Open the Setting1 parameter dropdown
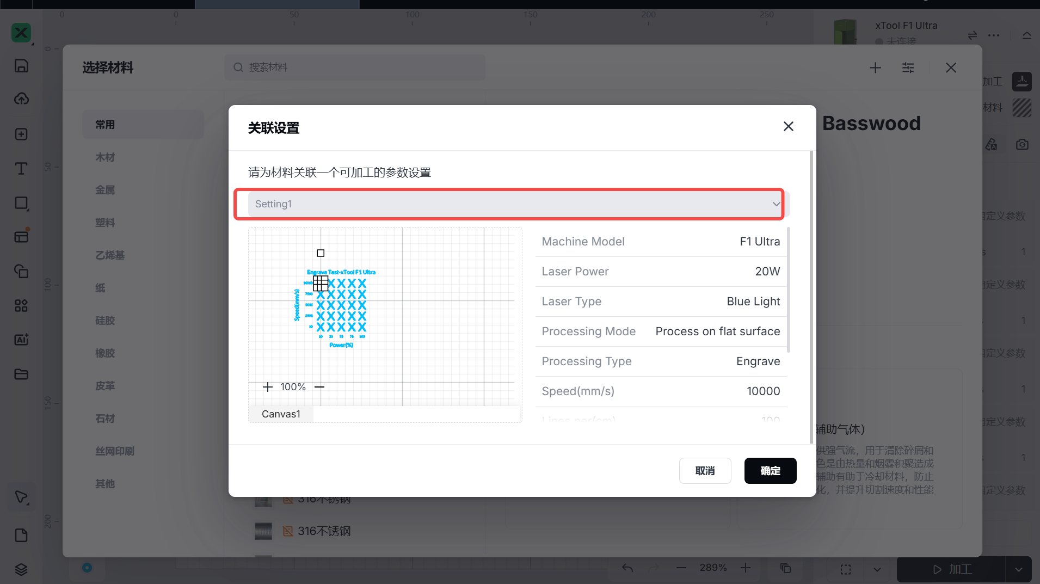 click(514, 204)
